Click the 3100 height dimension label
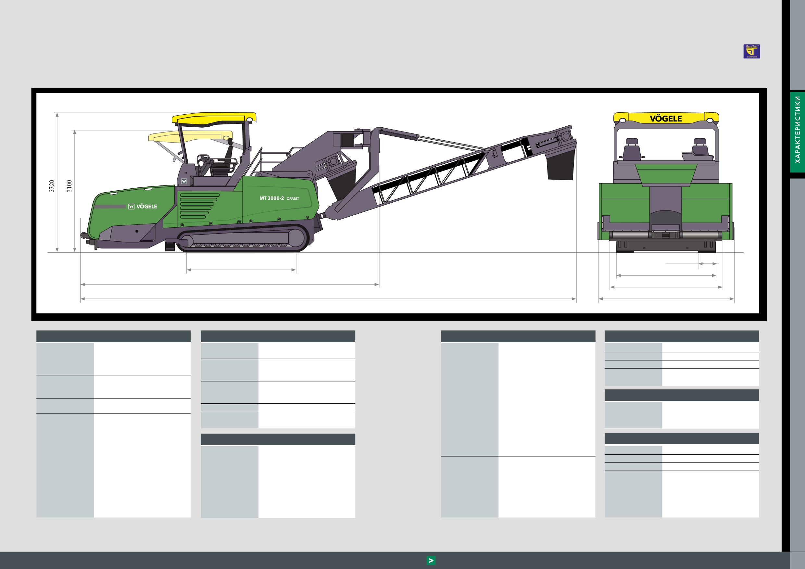 coord(69,186)
